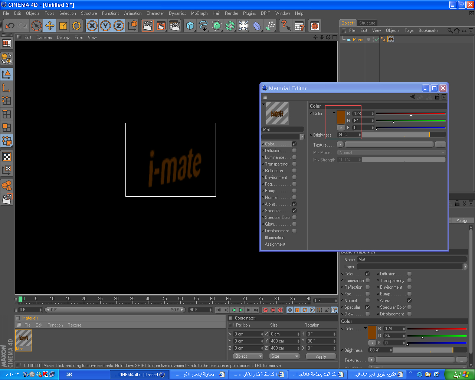Viewport: 475px width, 380px height.
Task: Click the Apply button in Coordinates
Action: click(321, 356)
